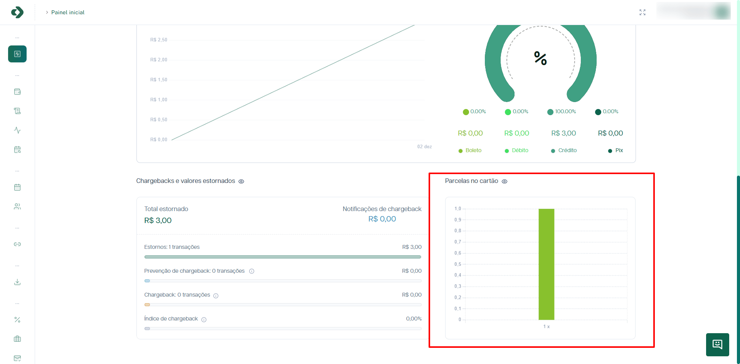Toggle the Pix legend item

click(x=616, y=151)
